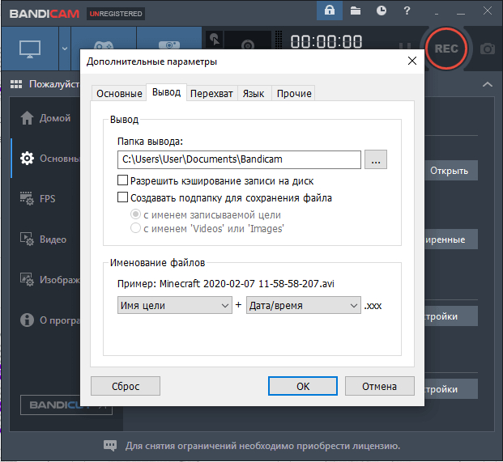The width and height of the screenshot is (503, 462).
Task: Click the grid icon beside Пожалуйста
Action: pos(16,84)
